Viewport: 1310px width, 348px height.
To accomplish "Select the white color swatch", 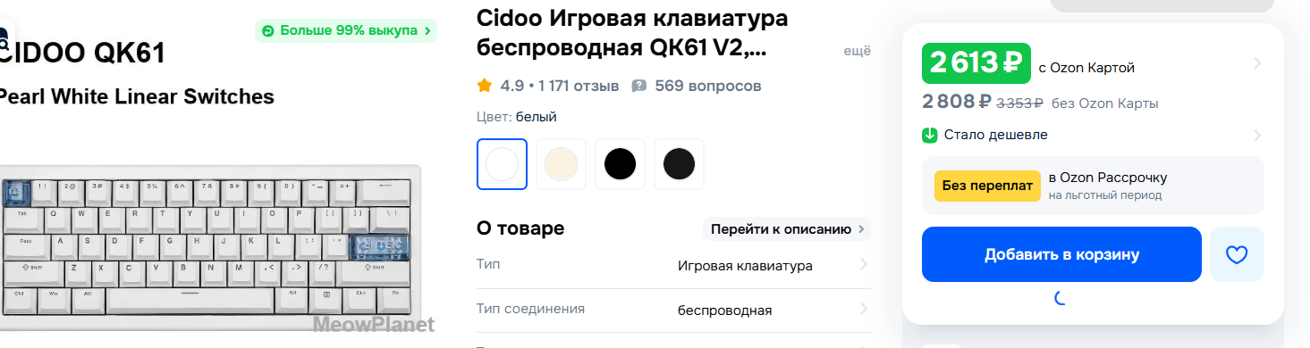I will (x=502, y=164).
